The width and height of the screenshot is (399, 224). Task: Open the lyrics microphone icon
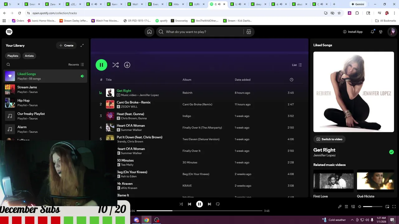click(340, 207)
